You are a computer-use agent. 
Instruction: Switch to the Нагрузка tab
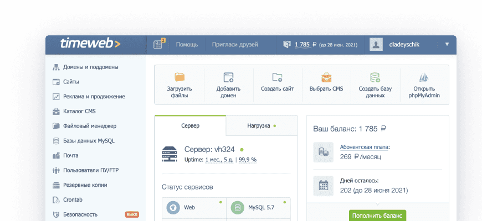261,125
